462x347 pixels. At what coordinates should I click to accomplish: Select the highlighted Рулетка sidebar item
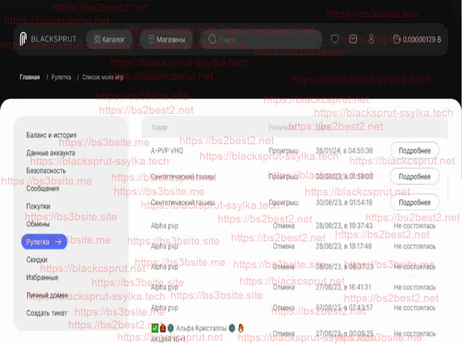(x=44, y=242)
